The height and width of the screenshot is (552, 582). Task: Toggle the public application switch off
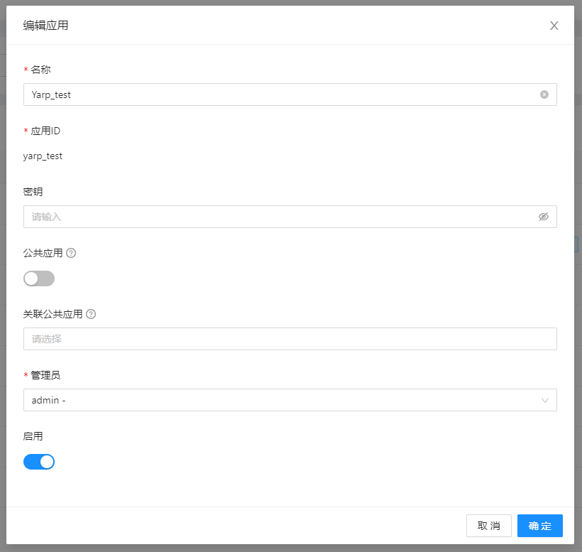39,278
